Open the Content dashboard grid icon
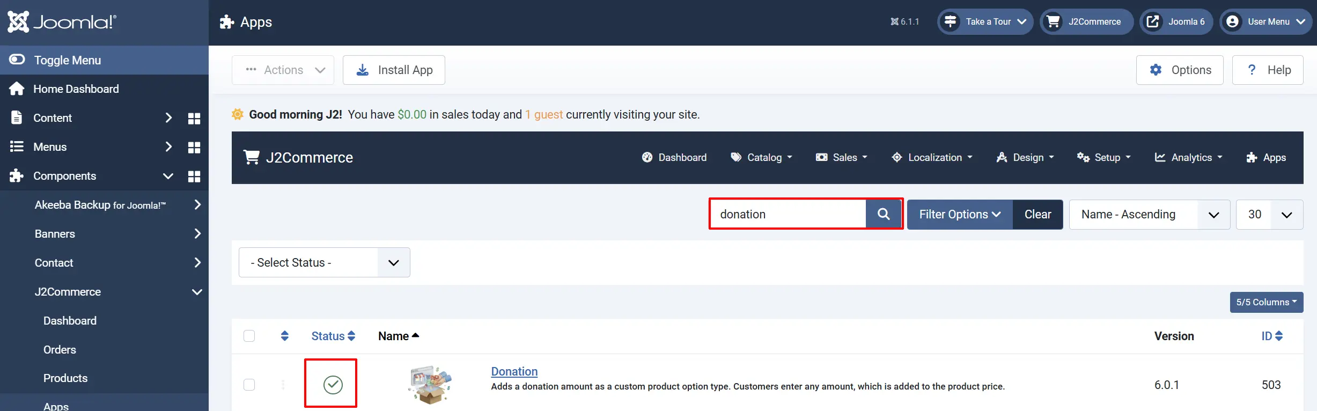Viewport: 1317px width, 411px height. [194, 119]
